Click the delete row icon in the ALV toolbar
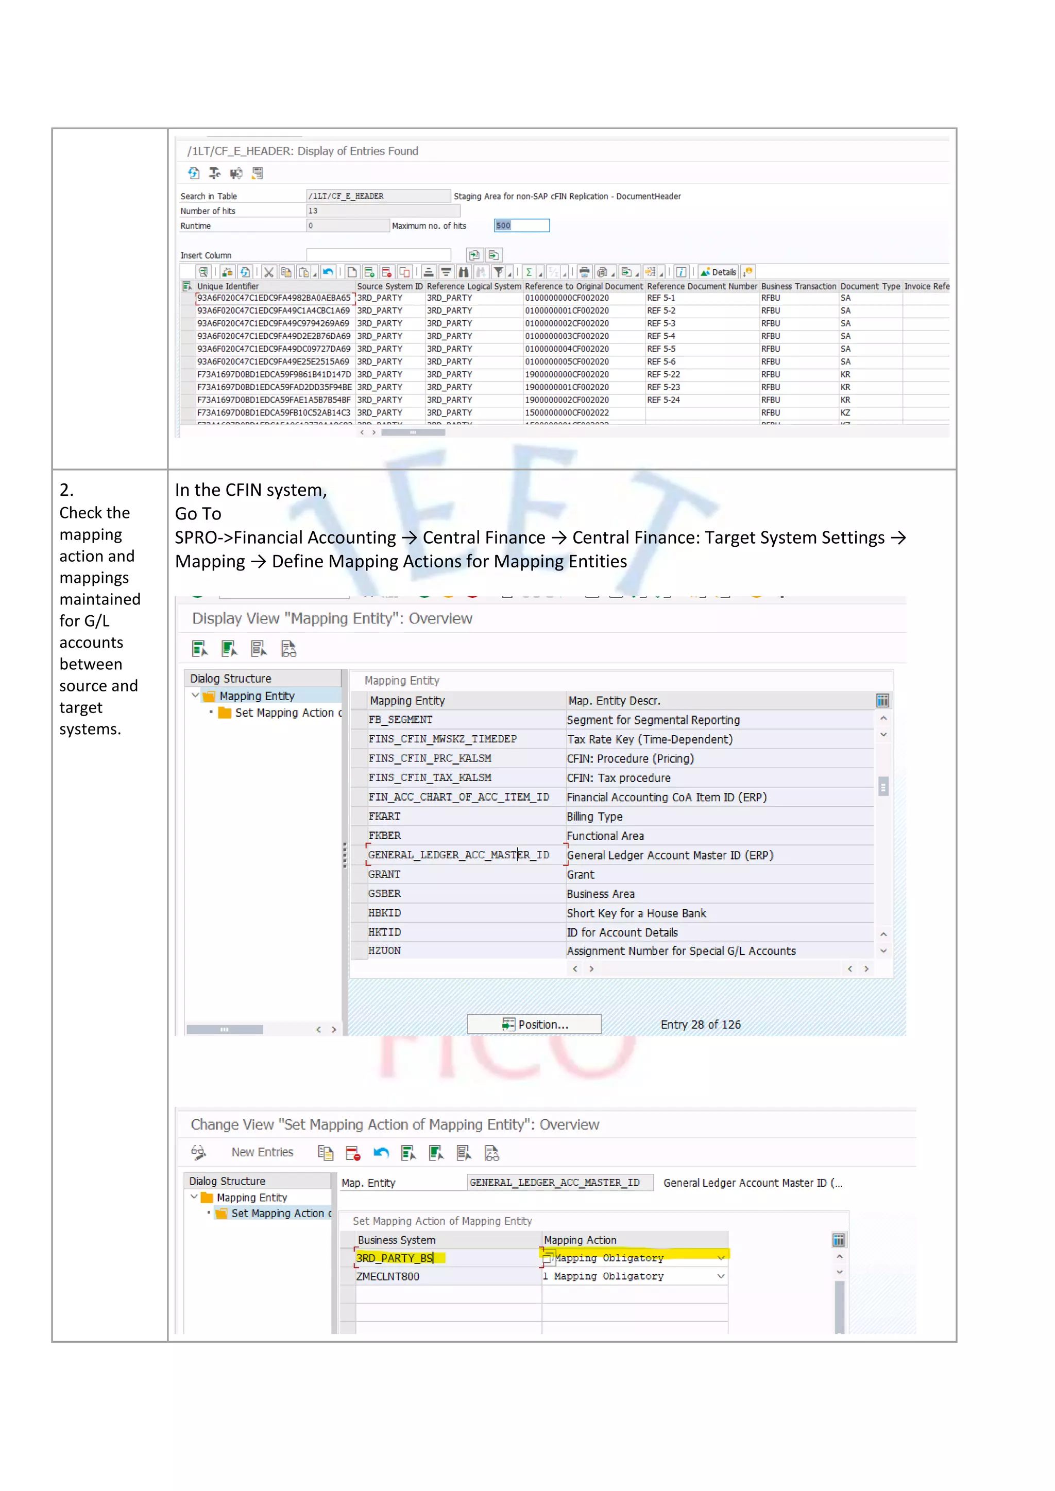The image size is (1055, 1491). coord(386,272)
